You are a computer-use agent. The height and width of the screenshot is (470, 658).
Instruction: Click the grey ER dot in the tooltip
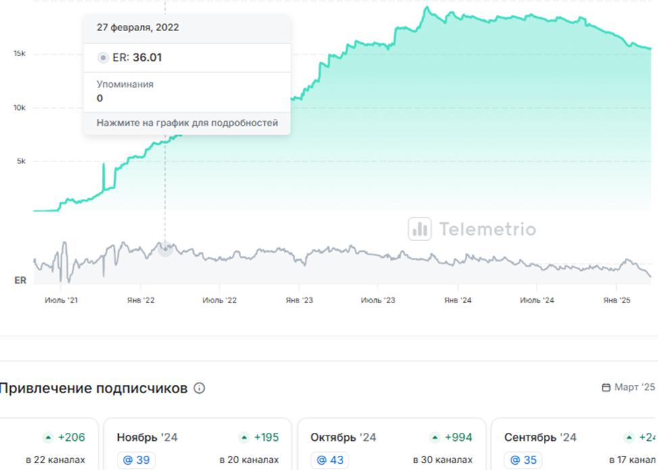click(103, 57)
